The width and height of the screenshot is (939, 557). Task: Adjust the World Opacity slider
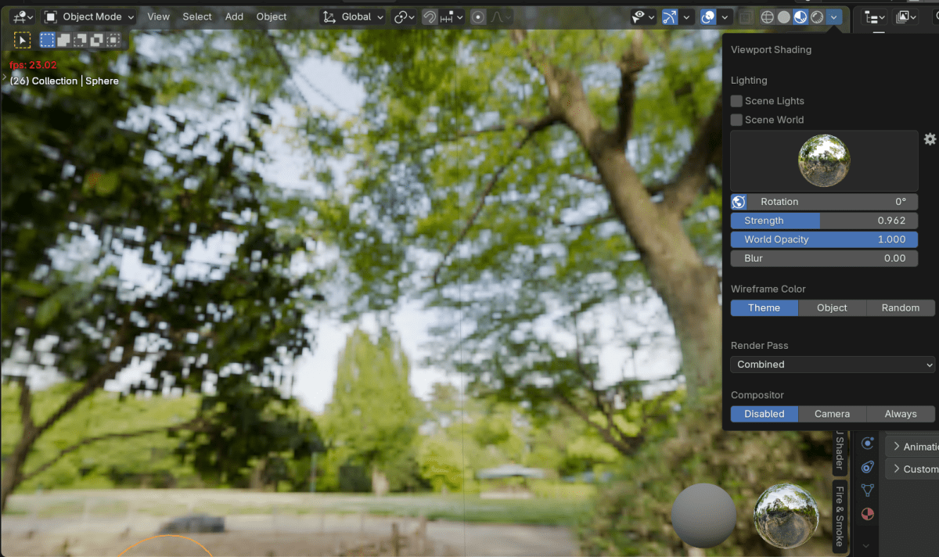[x=824, y=239]
